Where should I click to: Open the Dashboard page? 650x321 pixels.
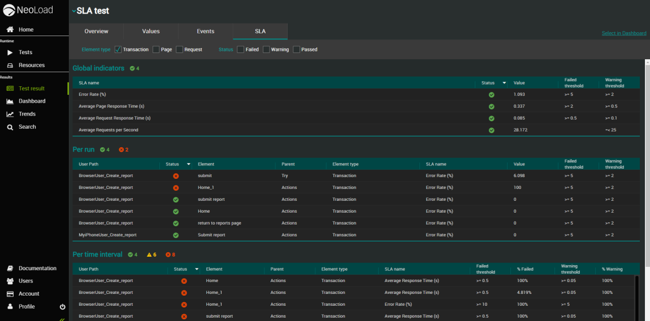(x=32, y=102)
